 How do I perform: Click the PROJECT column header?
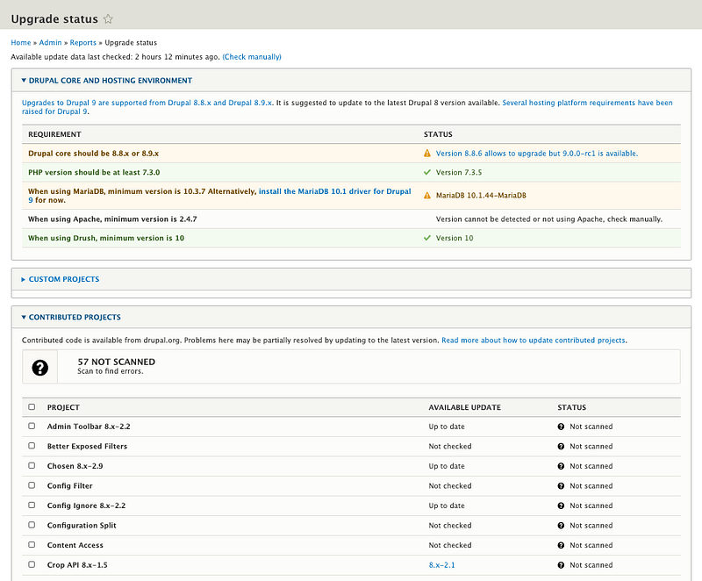pos(63,407)
